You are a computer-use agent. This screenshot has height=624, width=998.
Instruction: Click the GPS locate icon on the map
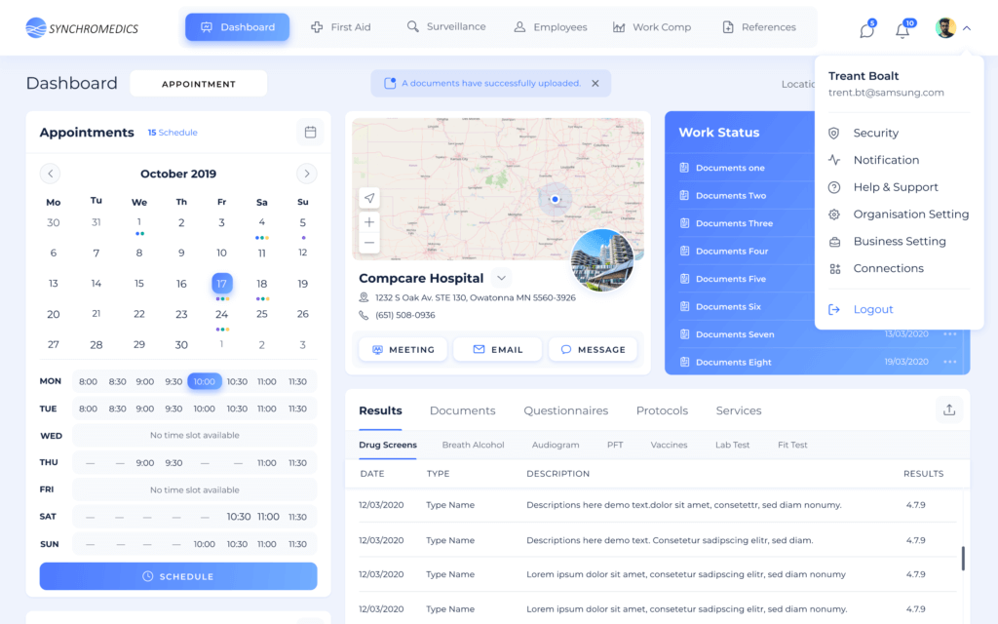pyautogui.click(x=369, y=197)
